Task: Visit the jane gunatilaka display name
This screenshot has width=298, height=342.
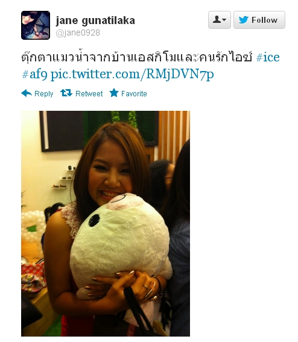Action: tap(95, 20)
